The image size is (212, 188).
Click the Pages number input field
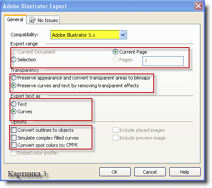tap(163, 61)
